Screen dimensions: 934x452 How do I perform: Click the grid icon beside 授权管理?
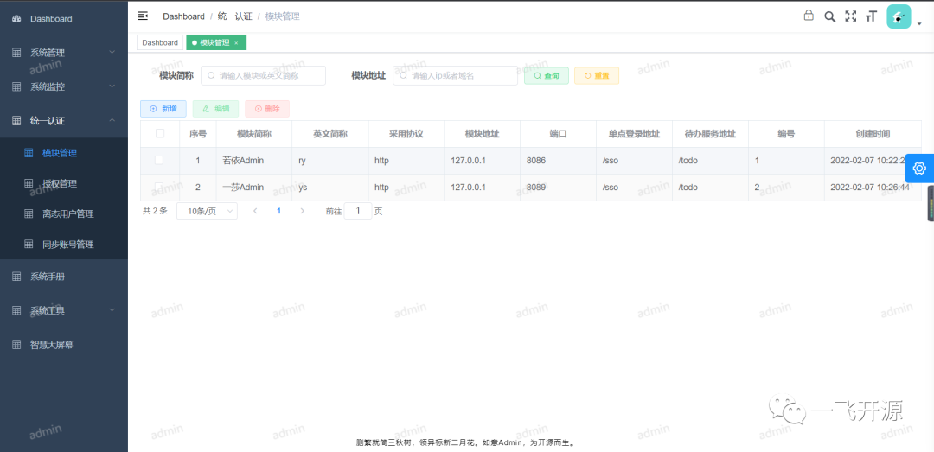pyautogui.click(x=29, y=183)
